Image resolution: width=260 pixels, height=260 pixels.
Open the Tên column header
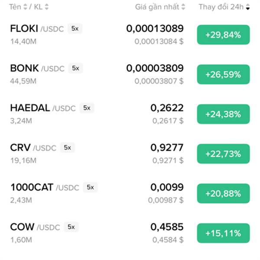15,7
